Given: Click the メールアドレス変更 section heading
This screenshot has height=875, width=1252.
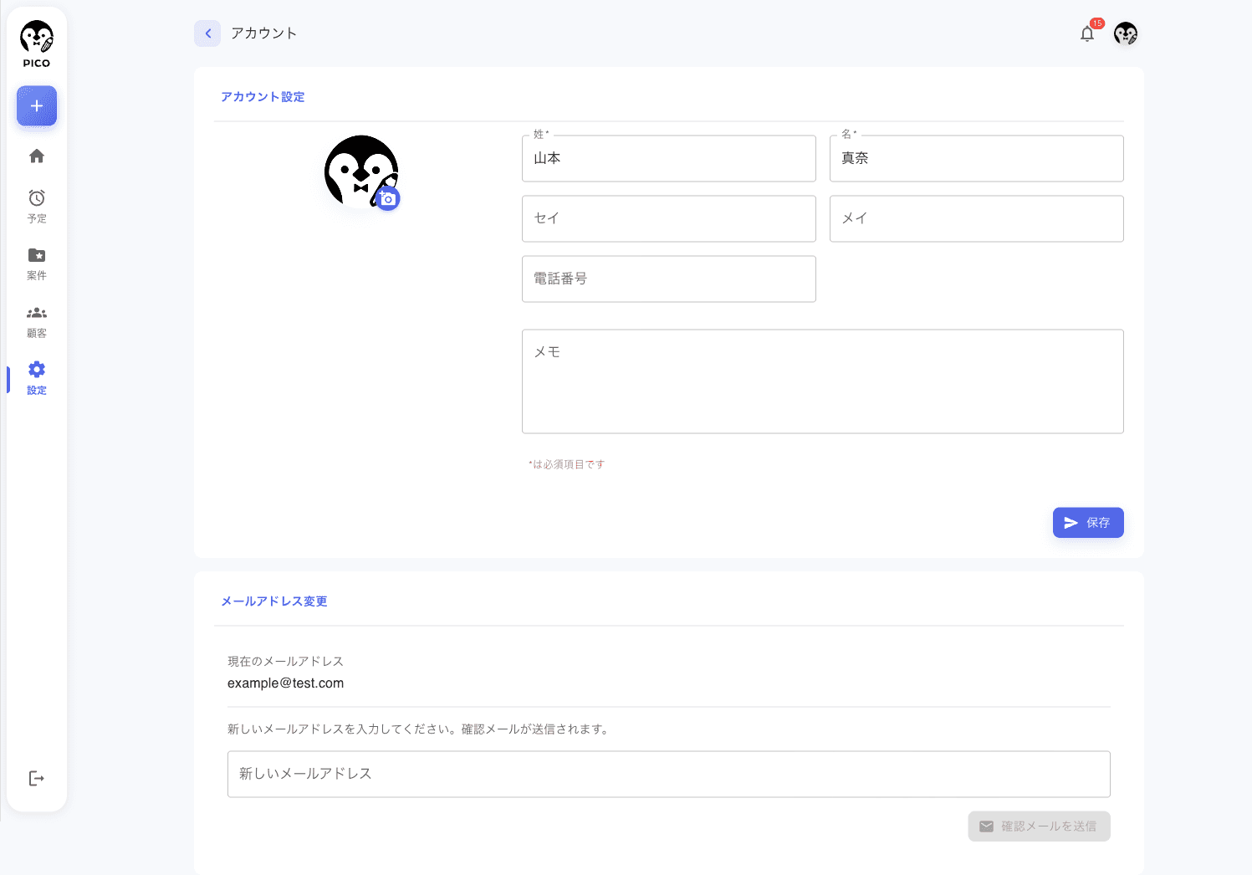Looking at the screenshot, I should [x=274, y=601].
